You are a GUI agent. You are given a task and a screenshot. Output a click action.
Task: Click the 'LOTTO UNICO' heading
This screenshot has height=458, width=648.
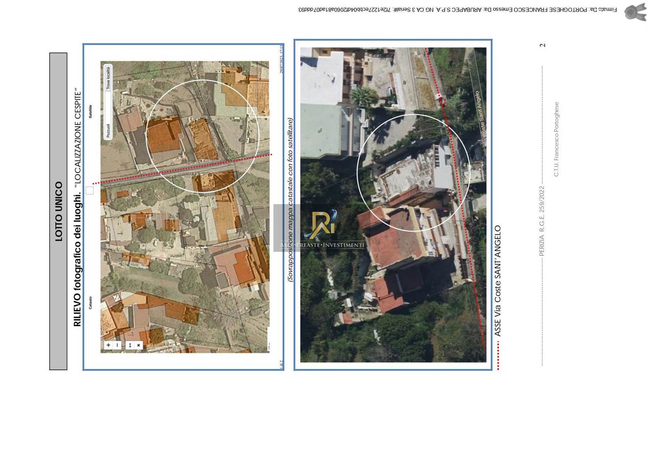[x=59, y=211]
